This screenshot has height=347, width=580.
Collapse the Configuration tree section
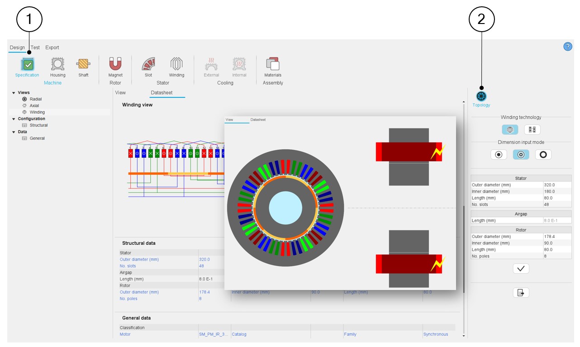(14, 119)
